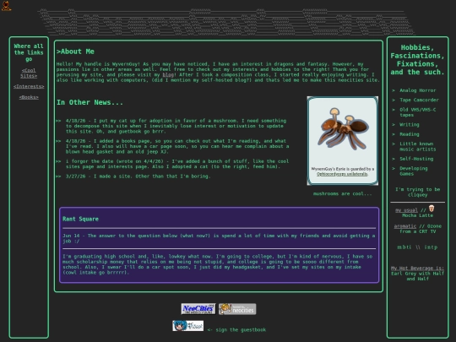Click 'Little known music artists' item
Viewport: 456px width, 342px height.
point(418,146)
